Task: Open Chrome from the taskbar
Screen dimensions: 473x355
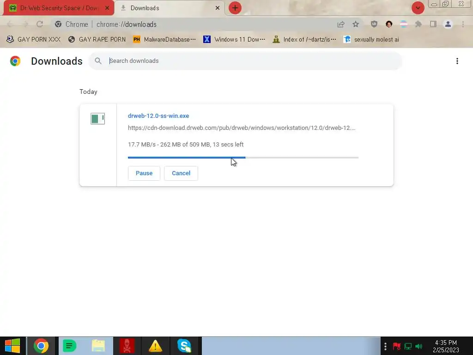Action: 41,346
